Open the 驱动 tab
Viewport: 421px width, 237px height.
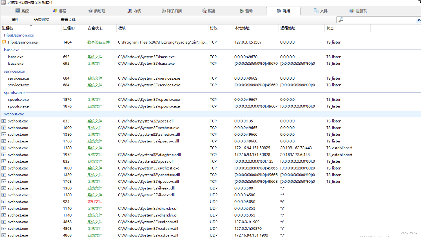click(246, 11)
